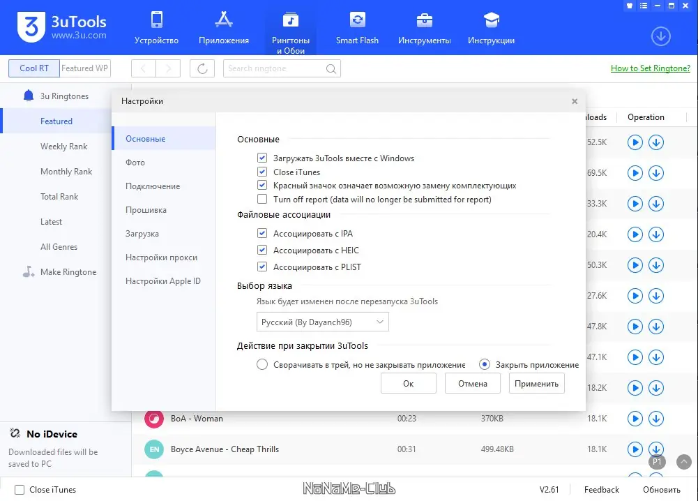Viewport: 698px width, 501px height.
Task: Toggle the Close iTunes checkbox in settings
Action: 262,172
